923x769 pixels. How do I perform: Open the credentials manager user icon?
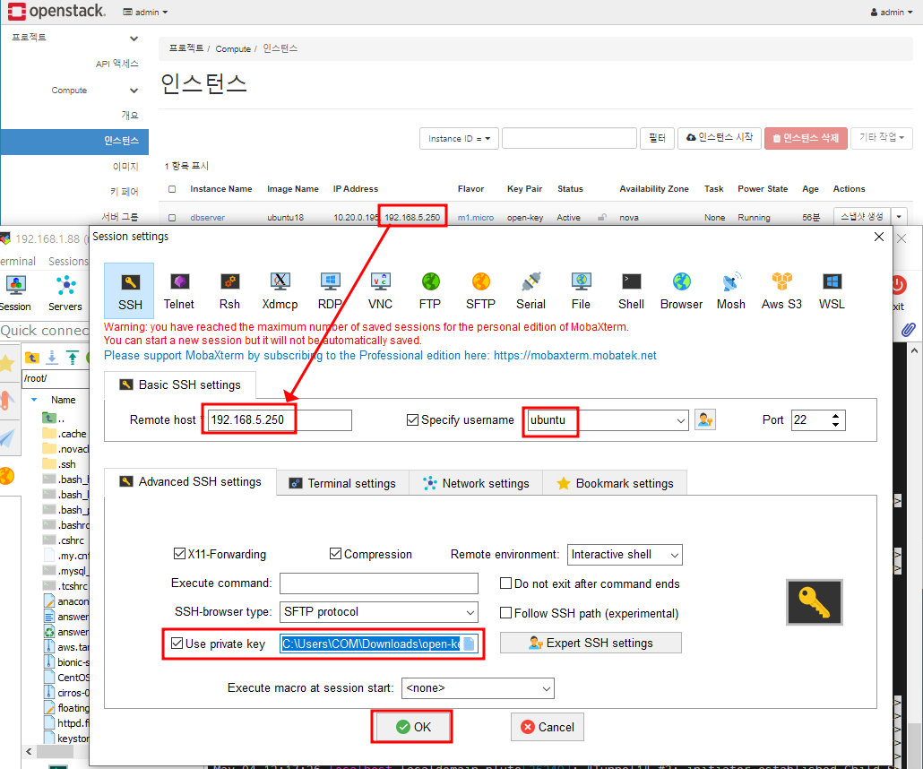click(704, 419)
